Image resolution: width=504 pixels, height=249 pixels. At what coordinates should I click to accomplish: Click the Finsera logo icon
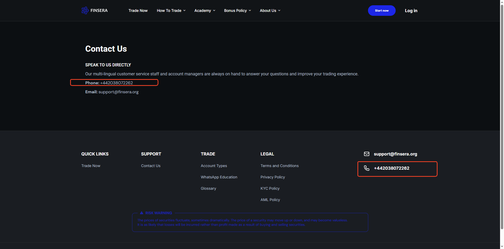tap(85, 11)
